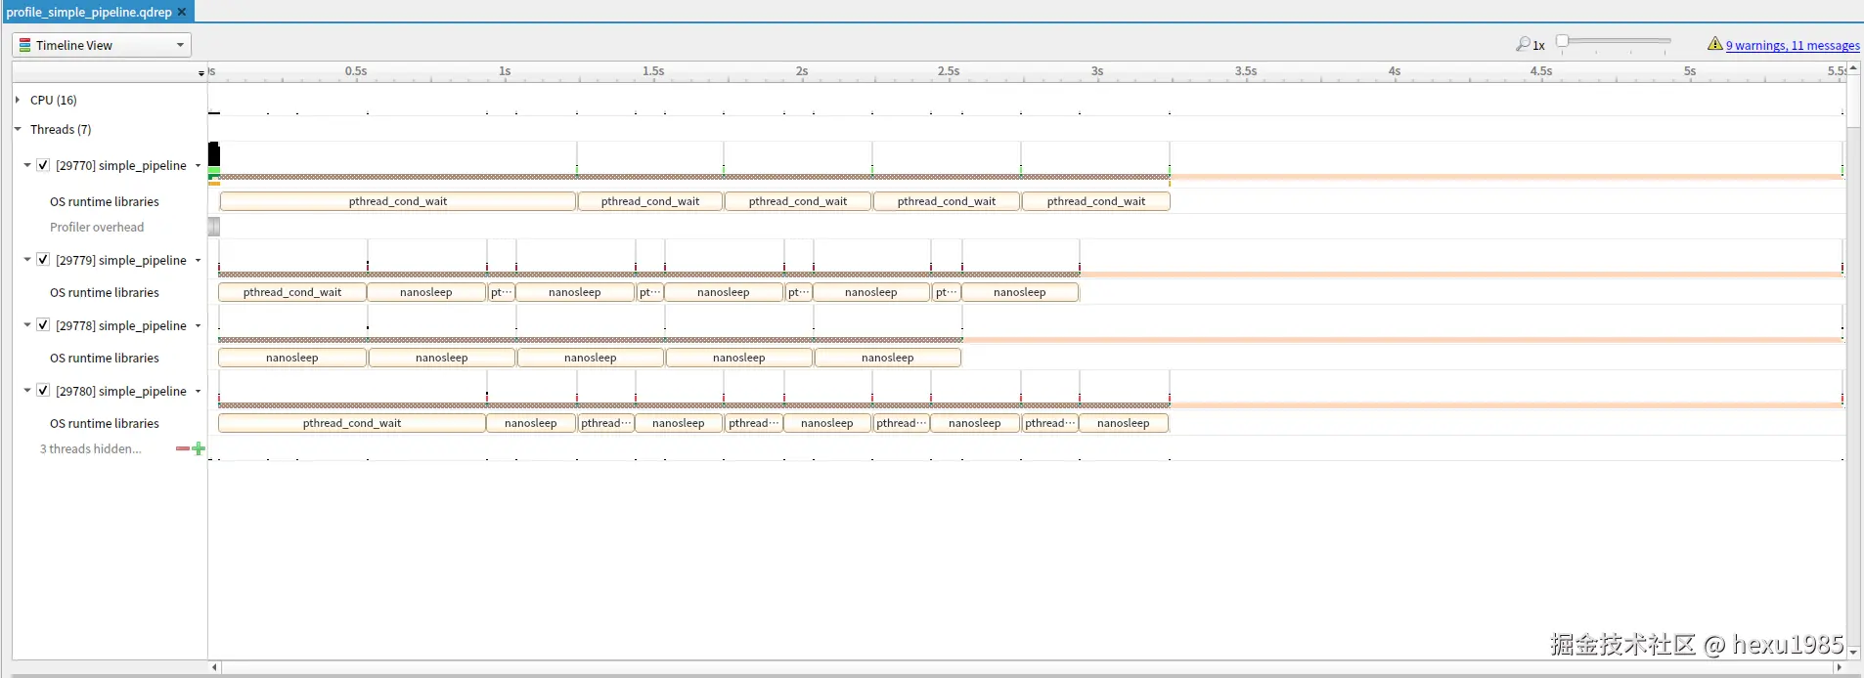Click the horizontal scrollbar left arrow
Screen dimensions: 1864x678
pos(215,667)
